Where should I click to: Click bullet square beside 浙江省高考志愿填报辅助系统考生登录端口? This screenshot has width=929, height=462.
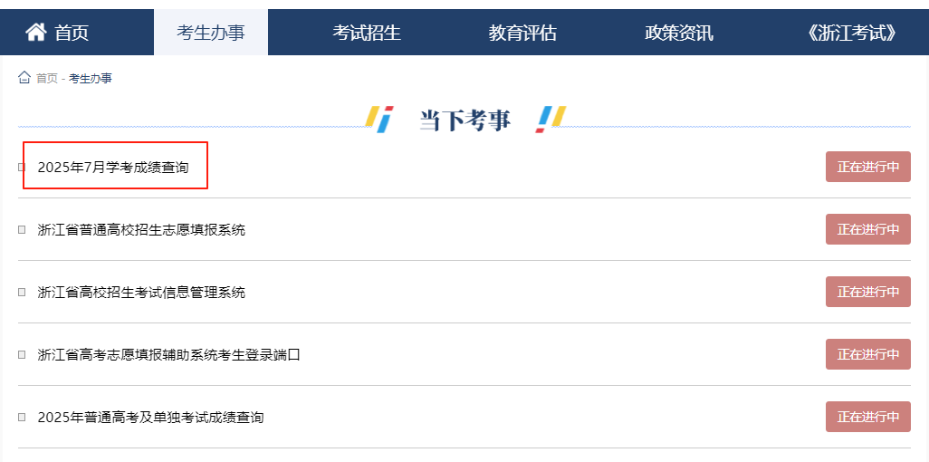22,355
